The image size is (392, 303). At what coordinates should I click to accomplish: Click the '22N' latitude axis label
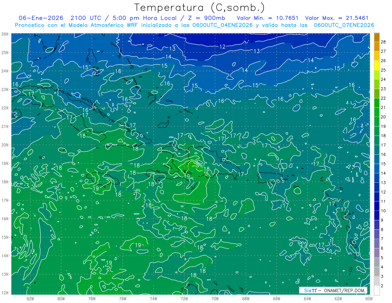click(x=5, y=108)
